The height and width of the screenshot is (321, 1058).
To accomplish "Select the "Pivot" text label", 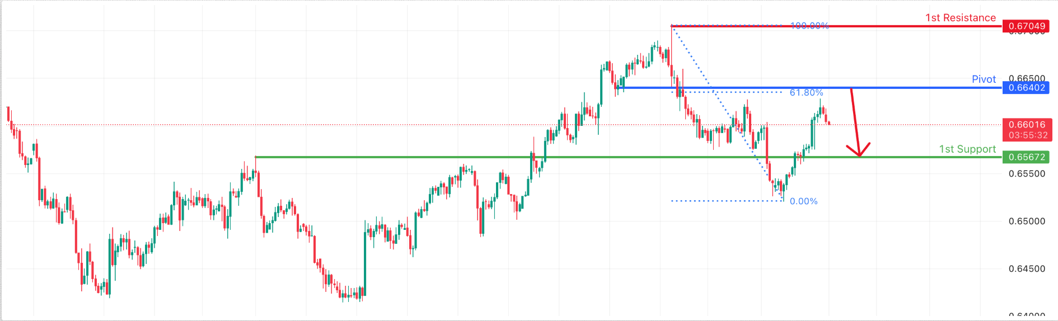I will coord(984,79).
